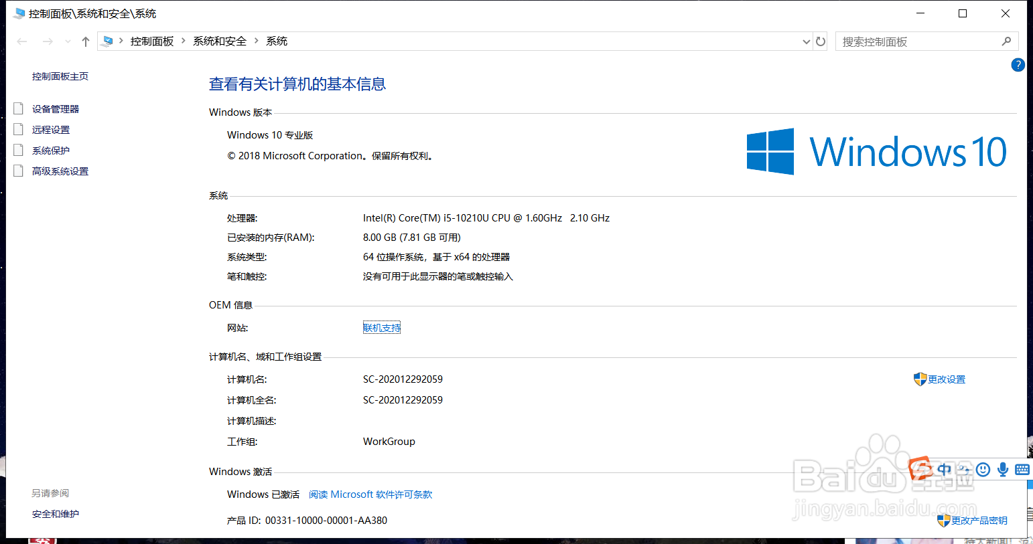This screenshot has height=544, width=1033.
Task: Go back using the back arrow
Action: coord(22,41)
